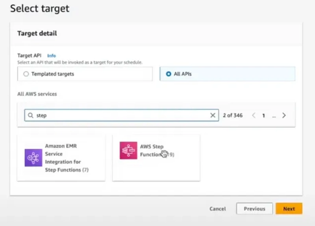
Task: Click the Previous button
Action: click(254, 209)
